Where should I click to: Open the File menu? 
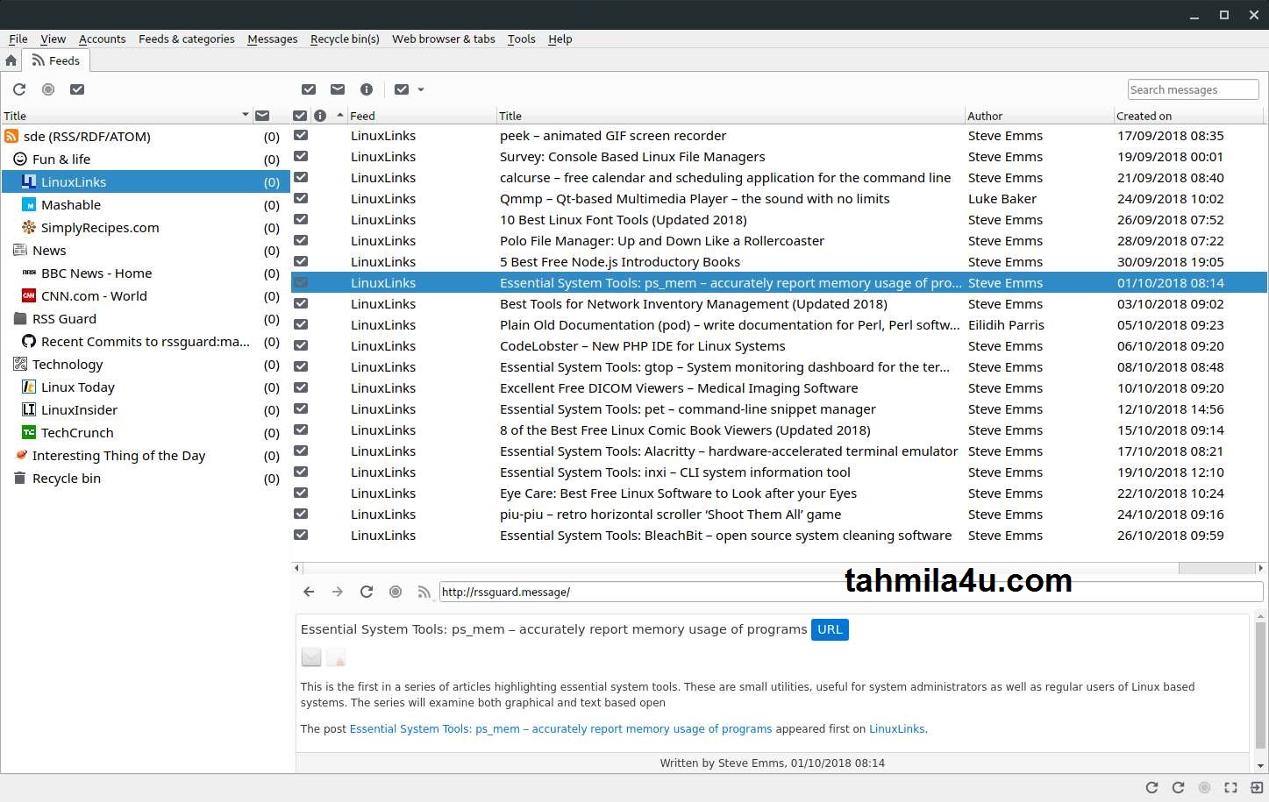pos(18,39)
